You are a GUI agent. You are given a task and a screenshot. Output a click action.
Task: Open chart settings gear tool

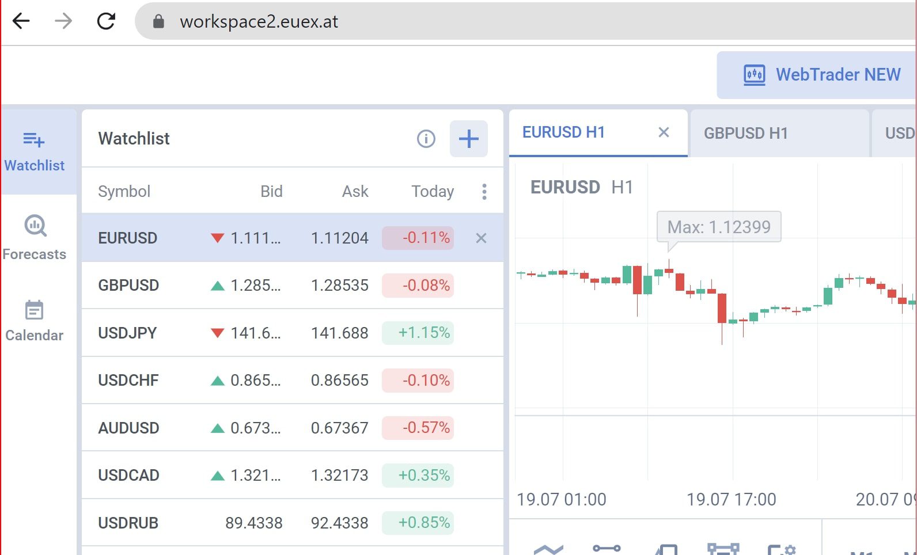coord(782,549)
